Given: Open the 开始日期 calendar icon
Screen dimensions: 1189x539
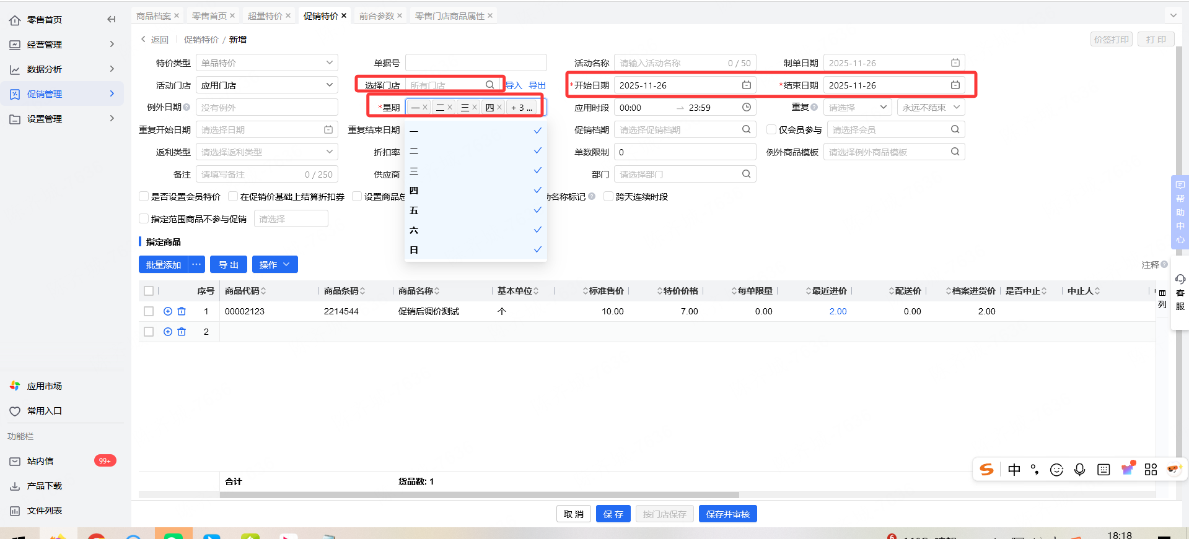Looking at the screenshot, I should coord(746,85).
